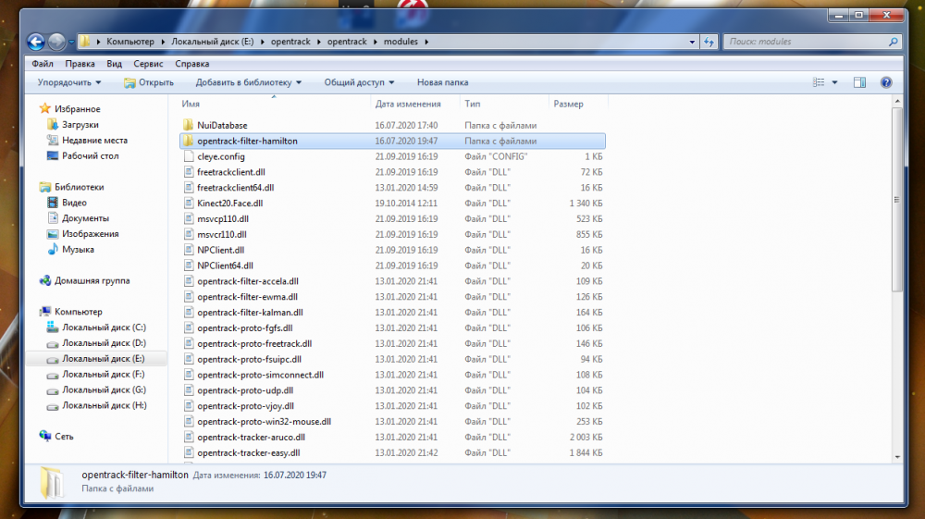Select the cleye.config file icon
Image resolution: width=925 pixels, height=519 pixels.
(188, 156)
